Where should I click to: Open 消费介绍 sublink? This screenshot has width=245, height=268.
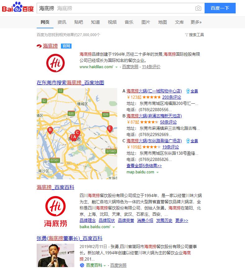145,220
